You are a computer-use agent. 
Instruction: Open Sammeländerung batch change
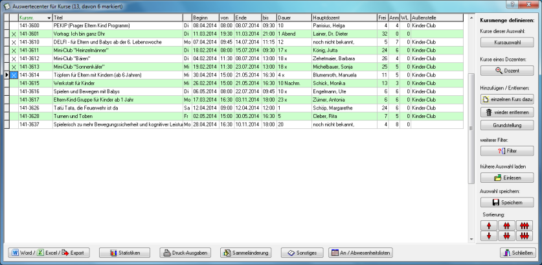tap(246, 253)
